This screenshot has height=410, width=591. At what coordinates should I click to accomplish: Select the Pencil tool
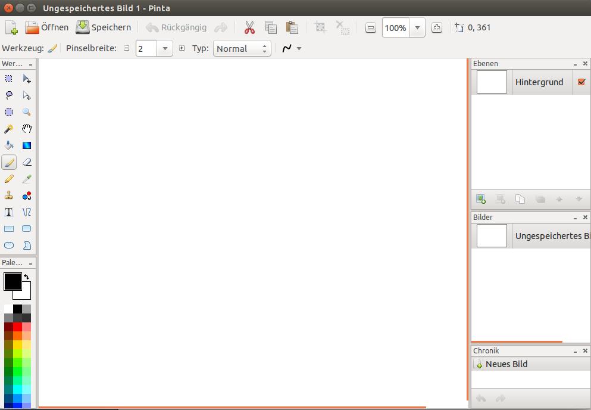coord(9,179)
